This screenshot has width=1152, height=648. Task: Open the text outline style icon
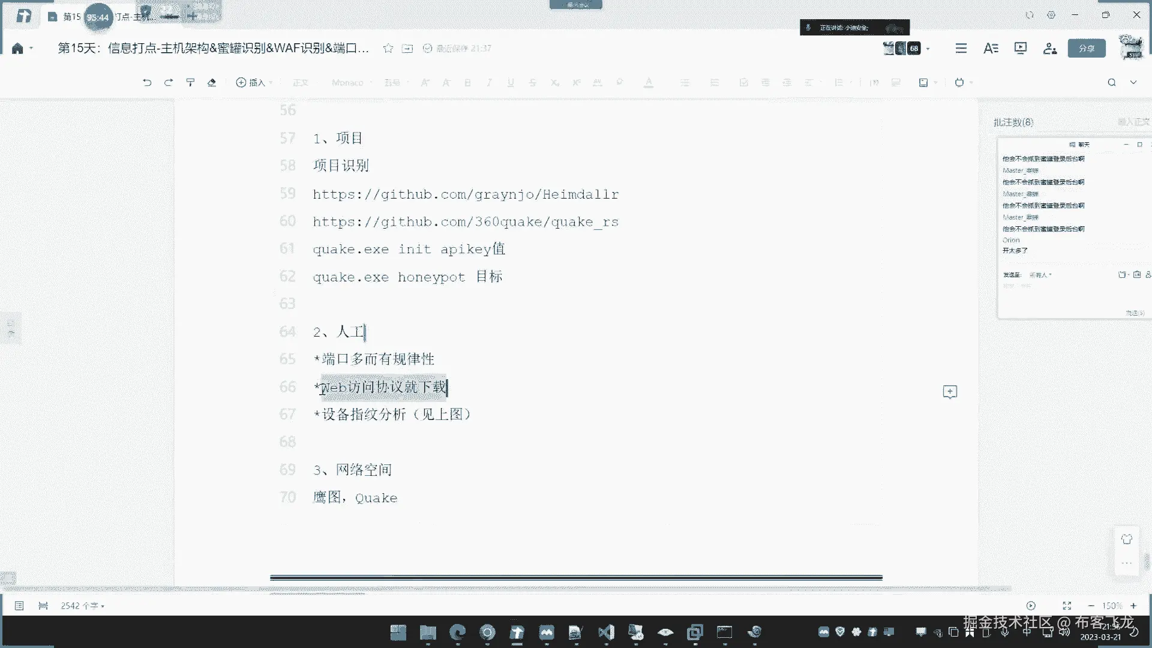pos(991,48)
